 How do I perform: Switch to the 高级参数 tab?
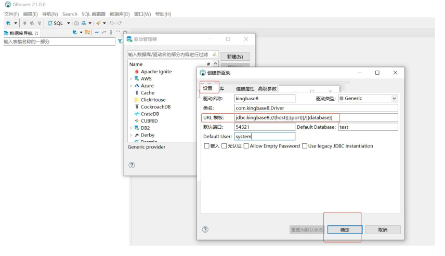[x=267, y=89]
